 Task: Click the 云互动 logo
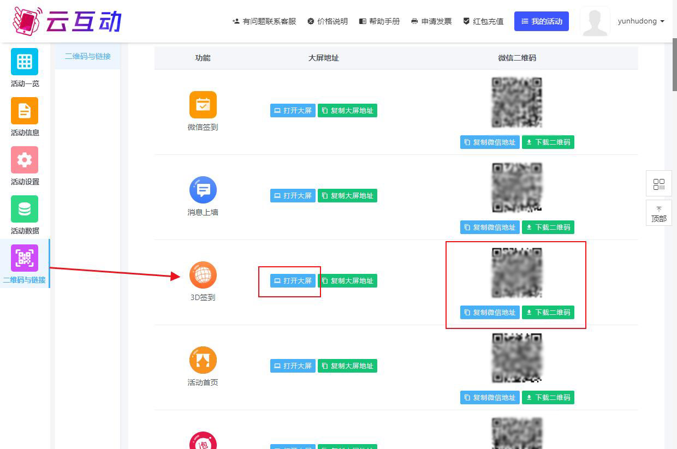coord(67,21)
